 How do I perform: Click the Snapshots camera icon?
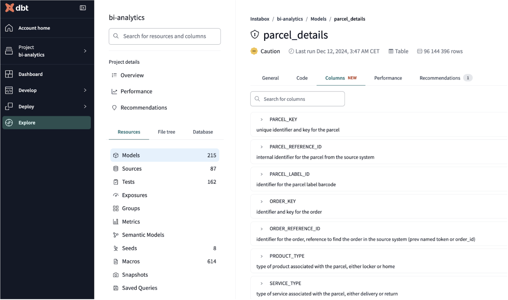116,275
